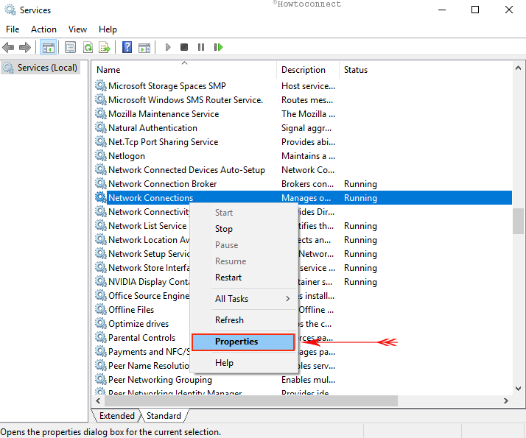Screen dimensions: 526x438
Task: Click the Pause Service toolbar icon
Action: [x=201, y=47]
